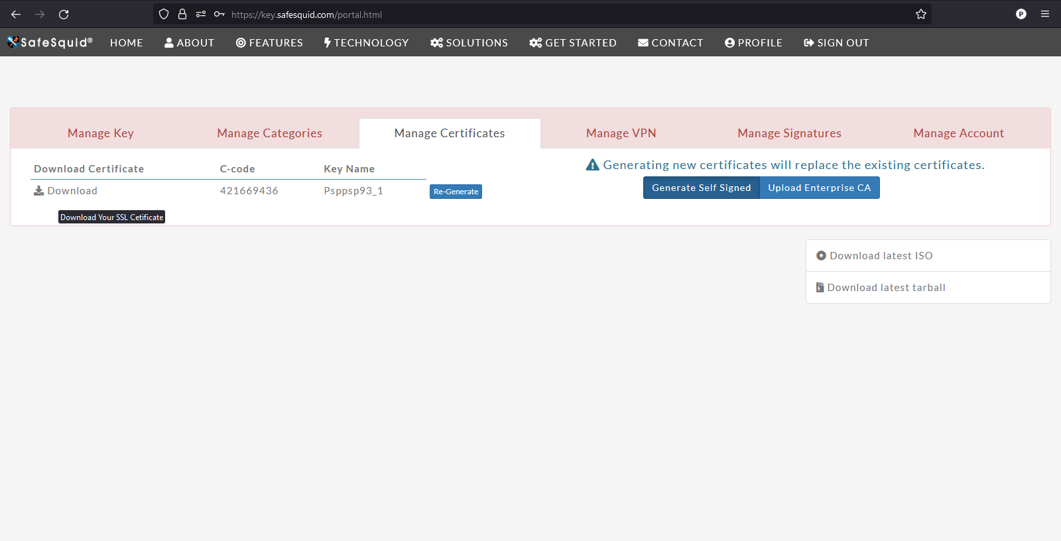This screenshot has height=541, width=1061.
Task: Click the Download certificate link
Action: [x=66, y=190]
